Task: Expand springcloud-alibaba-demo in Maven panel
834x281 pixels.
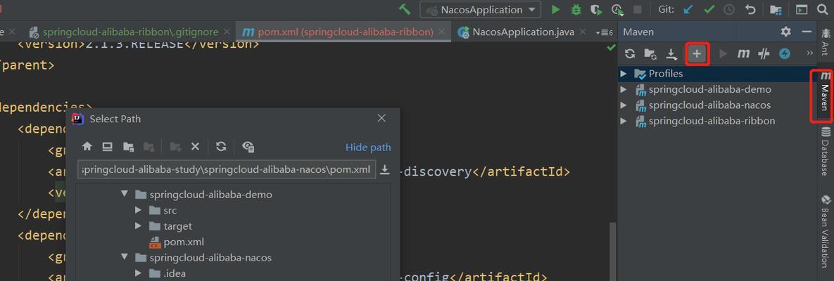Action: pos(624,90)
